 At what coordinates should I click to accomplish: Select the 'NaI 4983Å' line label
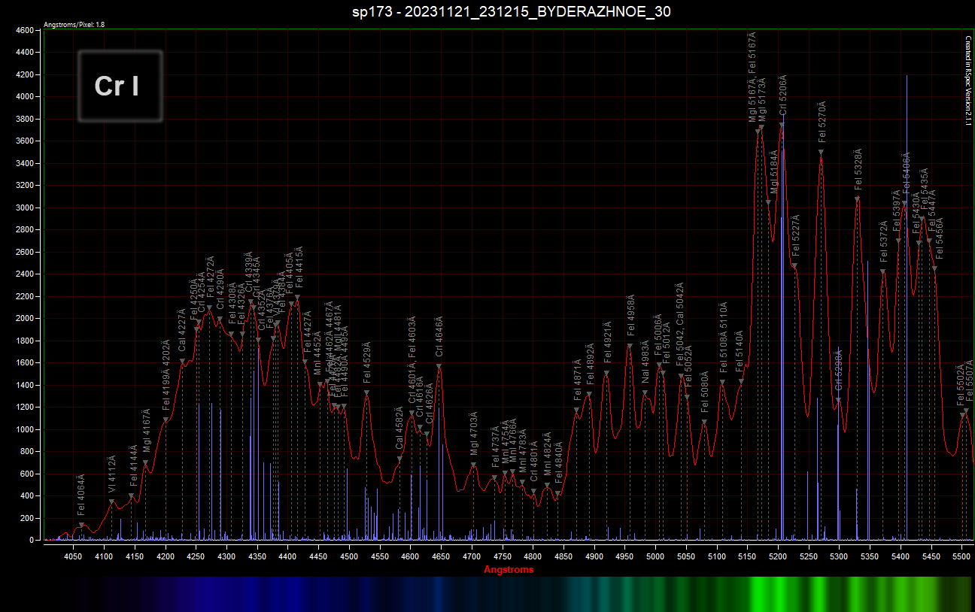point(645,362)
